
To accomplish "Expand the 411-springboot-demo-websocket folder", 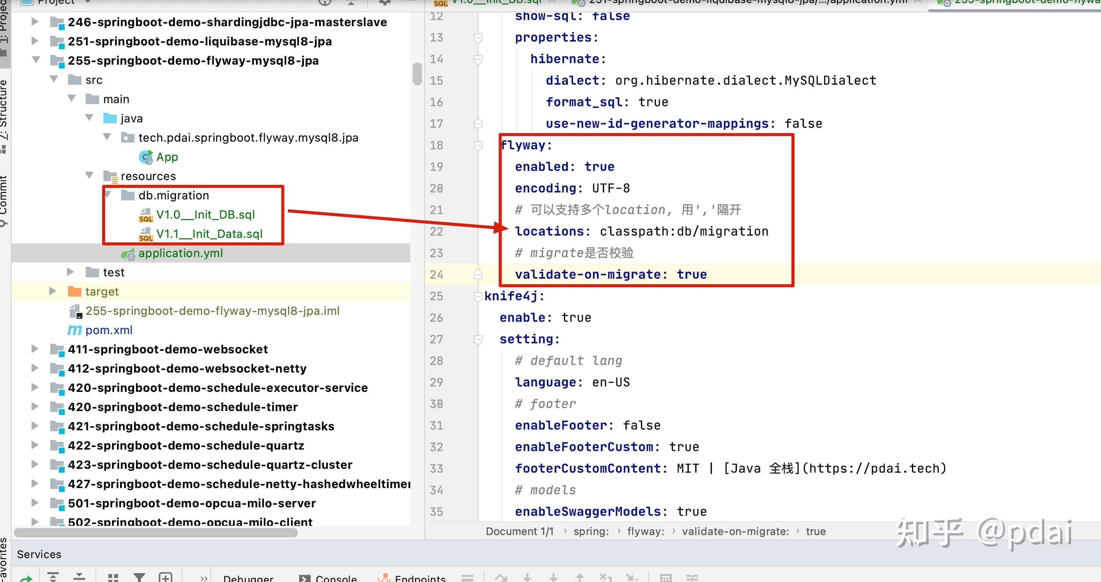I will tap(35, 349).
